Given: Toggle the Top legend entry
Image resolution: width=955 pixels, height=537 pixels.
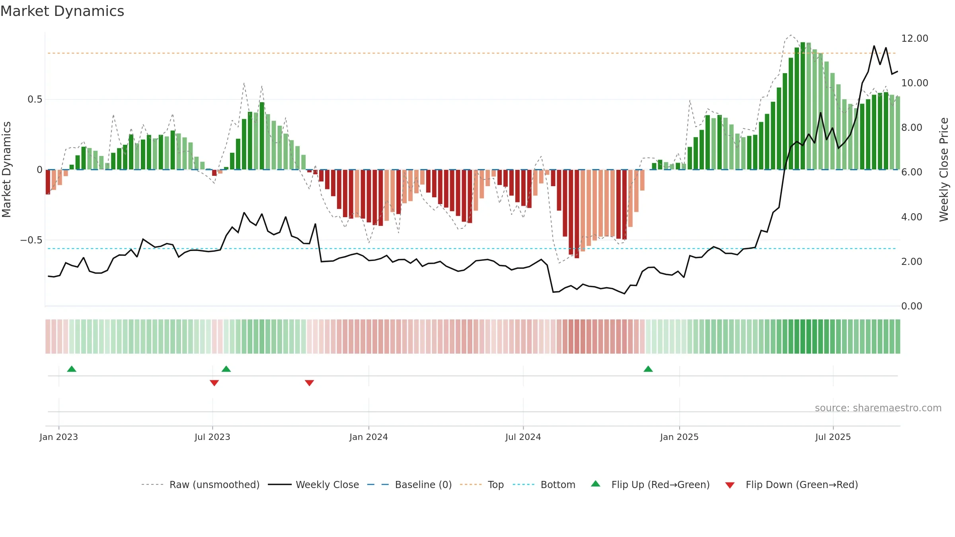Looking at the screenshot, I should pos(481,484).
